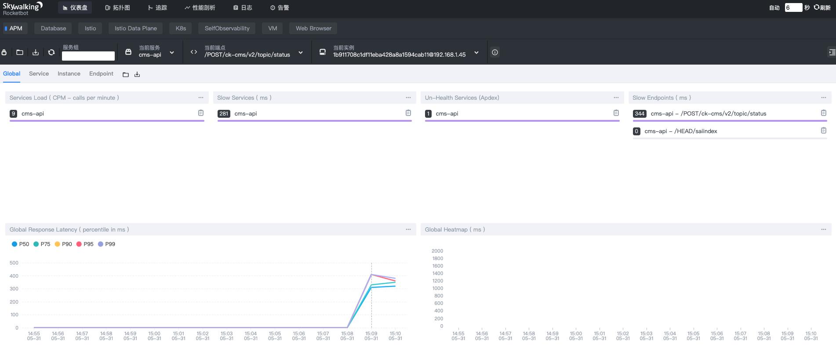The image size is (836, 355).
Task: Open the 告警 alarm menu
Action: click(280, 7)
